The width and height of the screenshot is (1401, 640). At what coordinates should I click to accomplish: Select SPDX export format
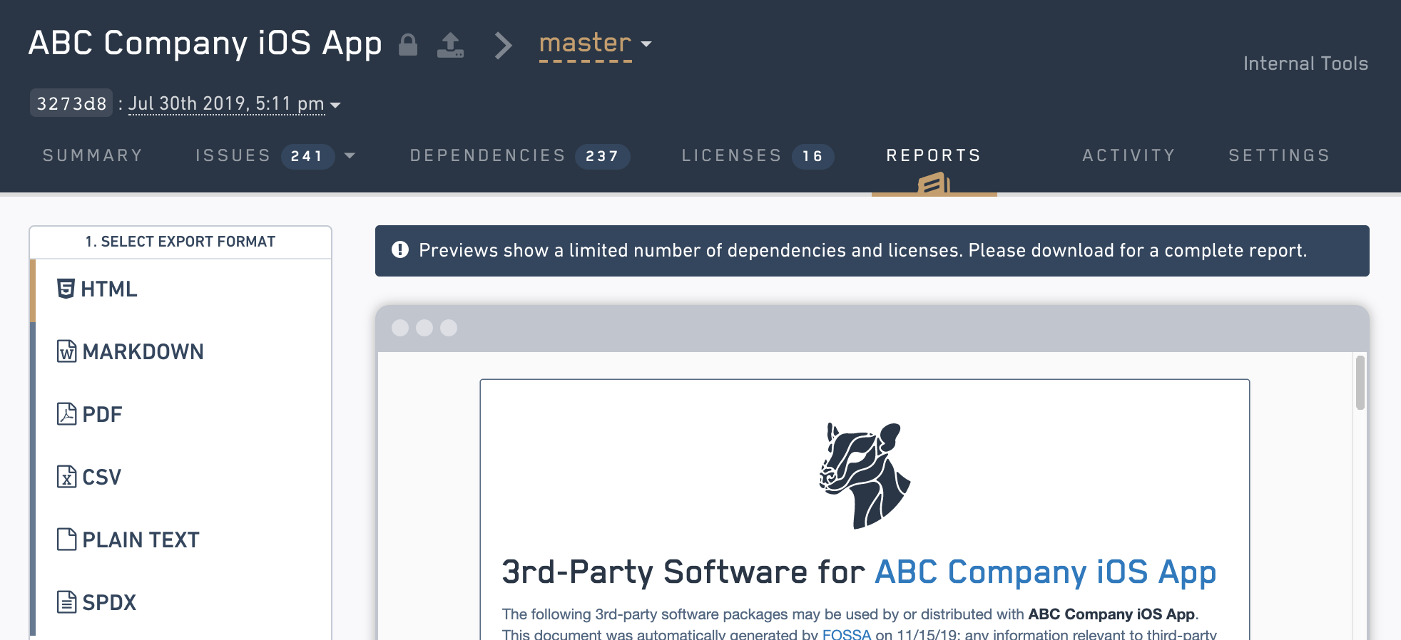pos(183,603)
